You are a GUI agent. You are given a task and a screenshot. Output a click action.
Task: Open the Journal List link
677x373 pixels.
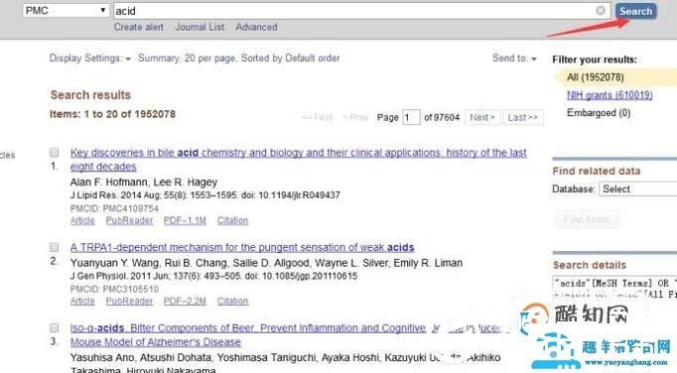200,27
